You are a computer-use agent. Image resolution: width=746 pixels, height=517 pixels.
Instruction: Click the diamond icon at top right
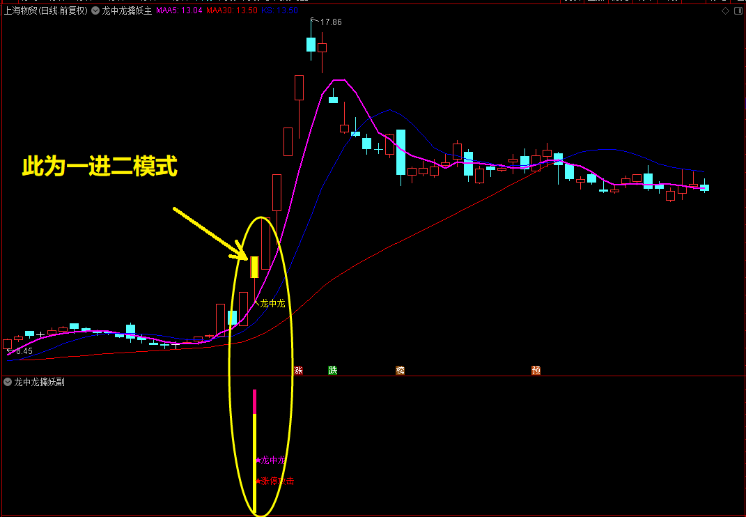pos(726,10)
